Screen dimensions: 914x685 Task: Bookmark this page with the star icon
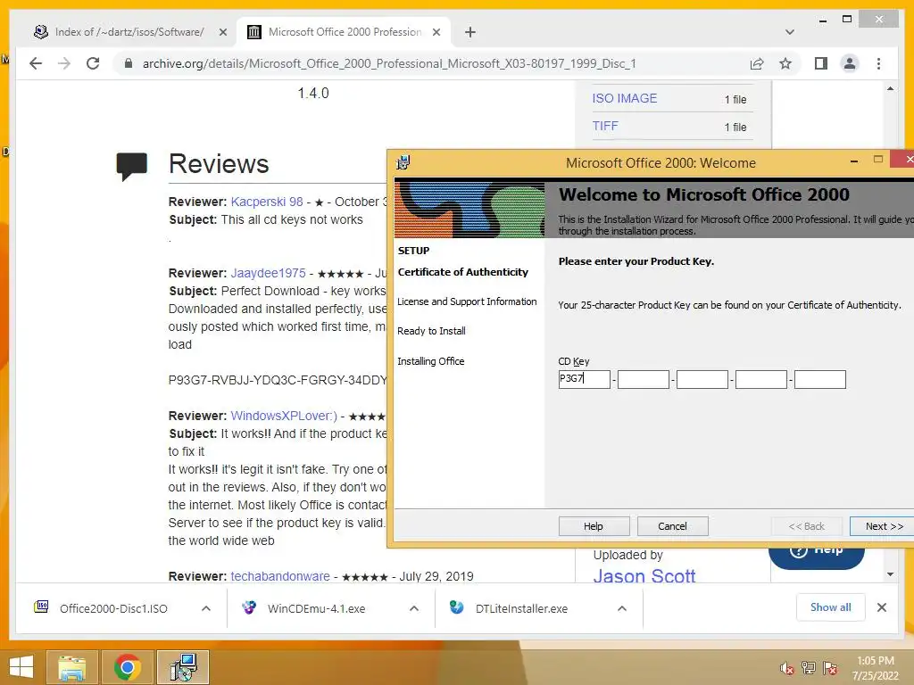[785, 63]
